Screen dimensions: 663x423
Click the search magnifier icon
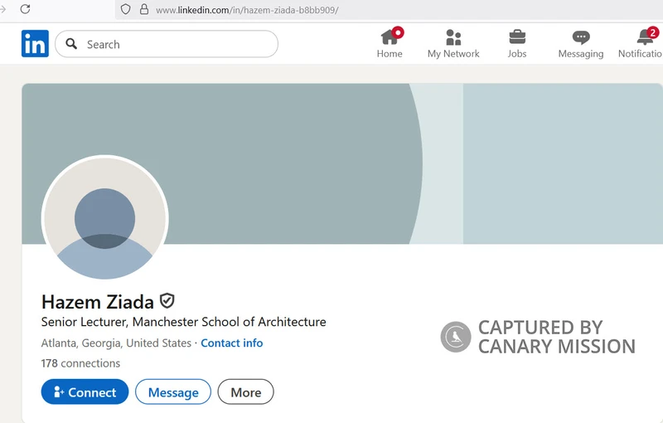71,44
